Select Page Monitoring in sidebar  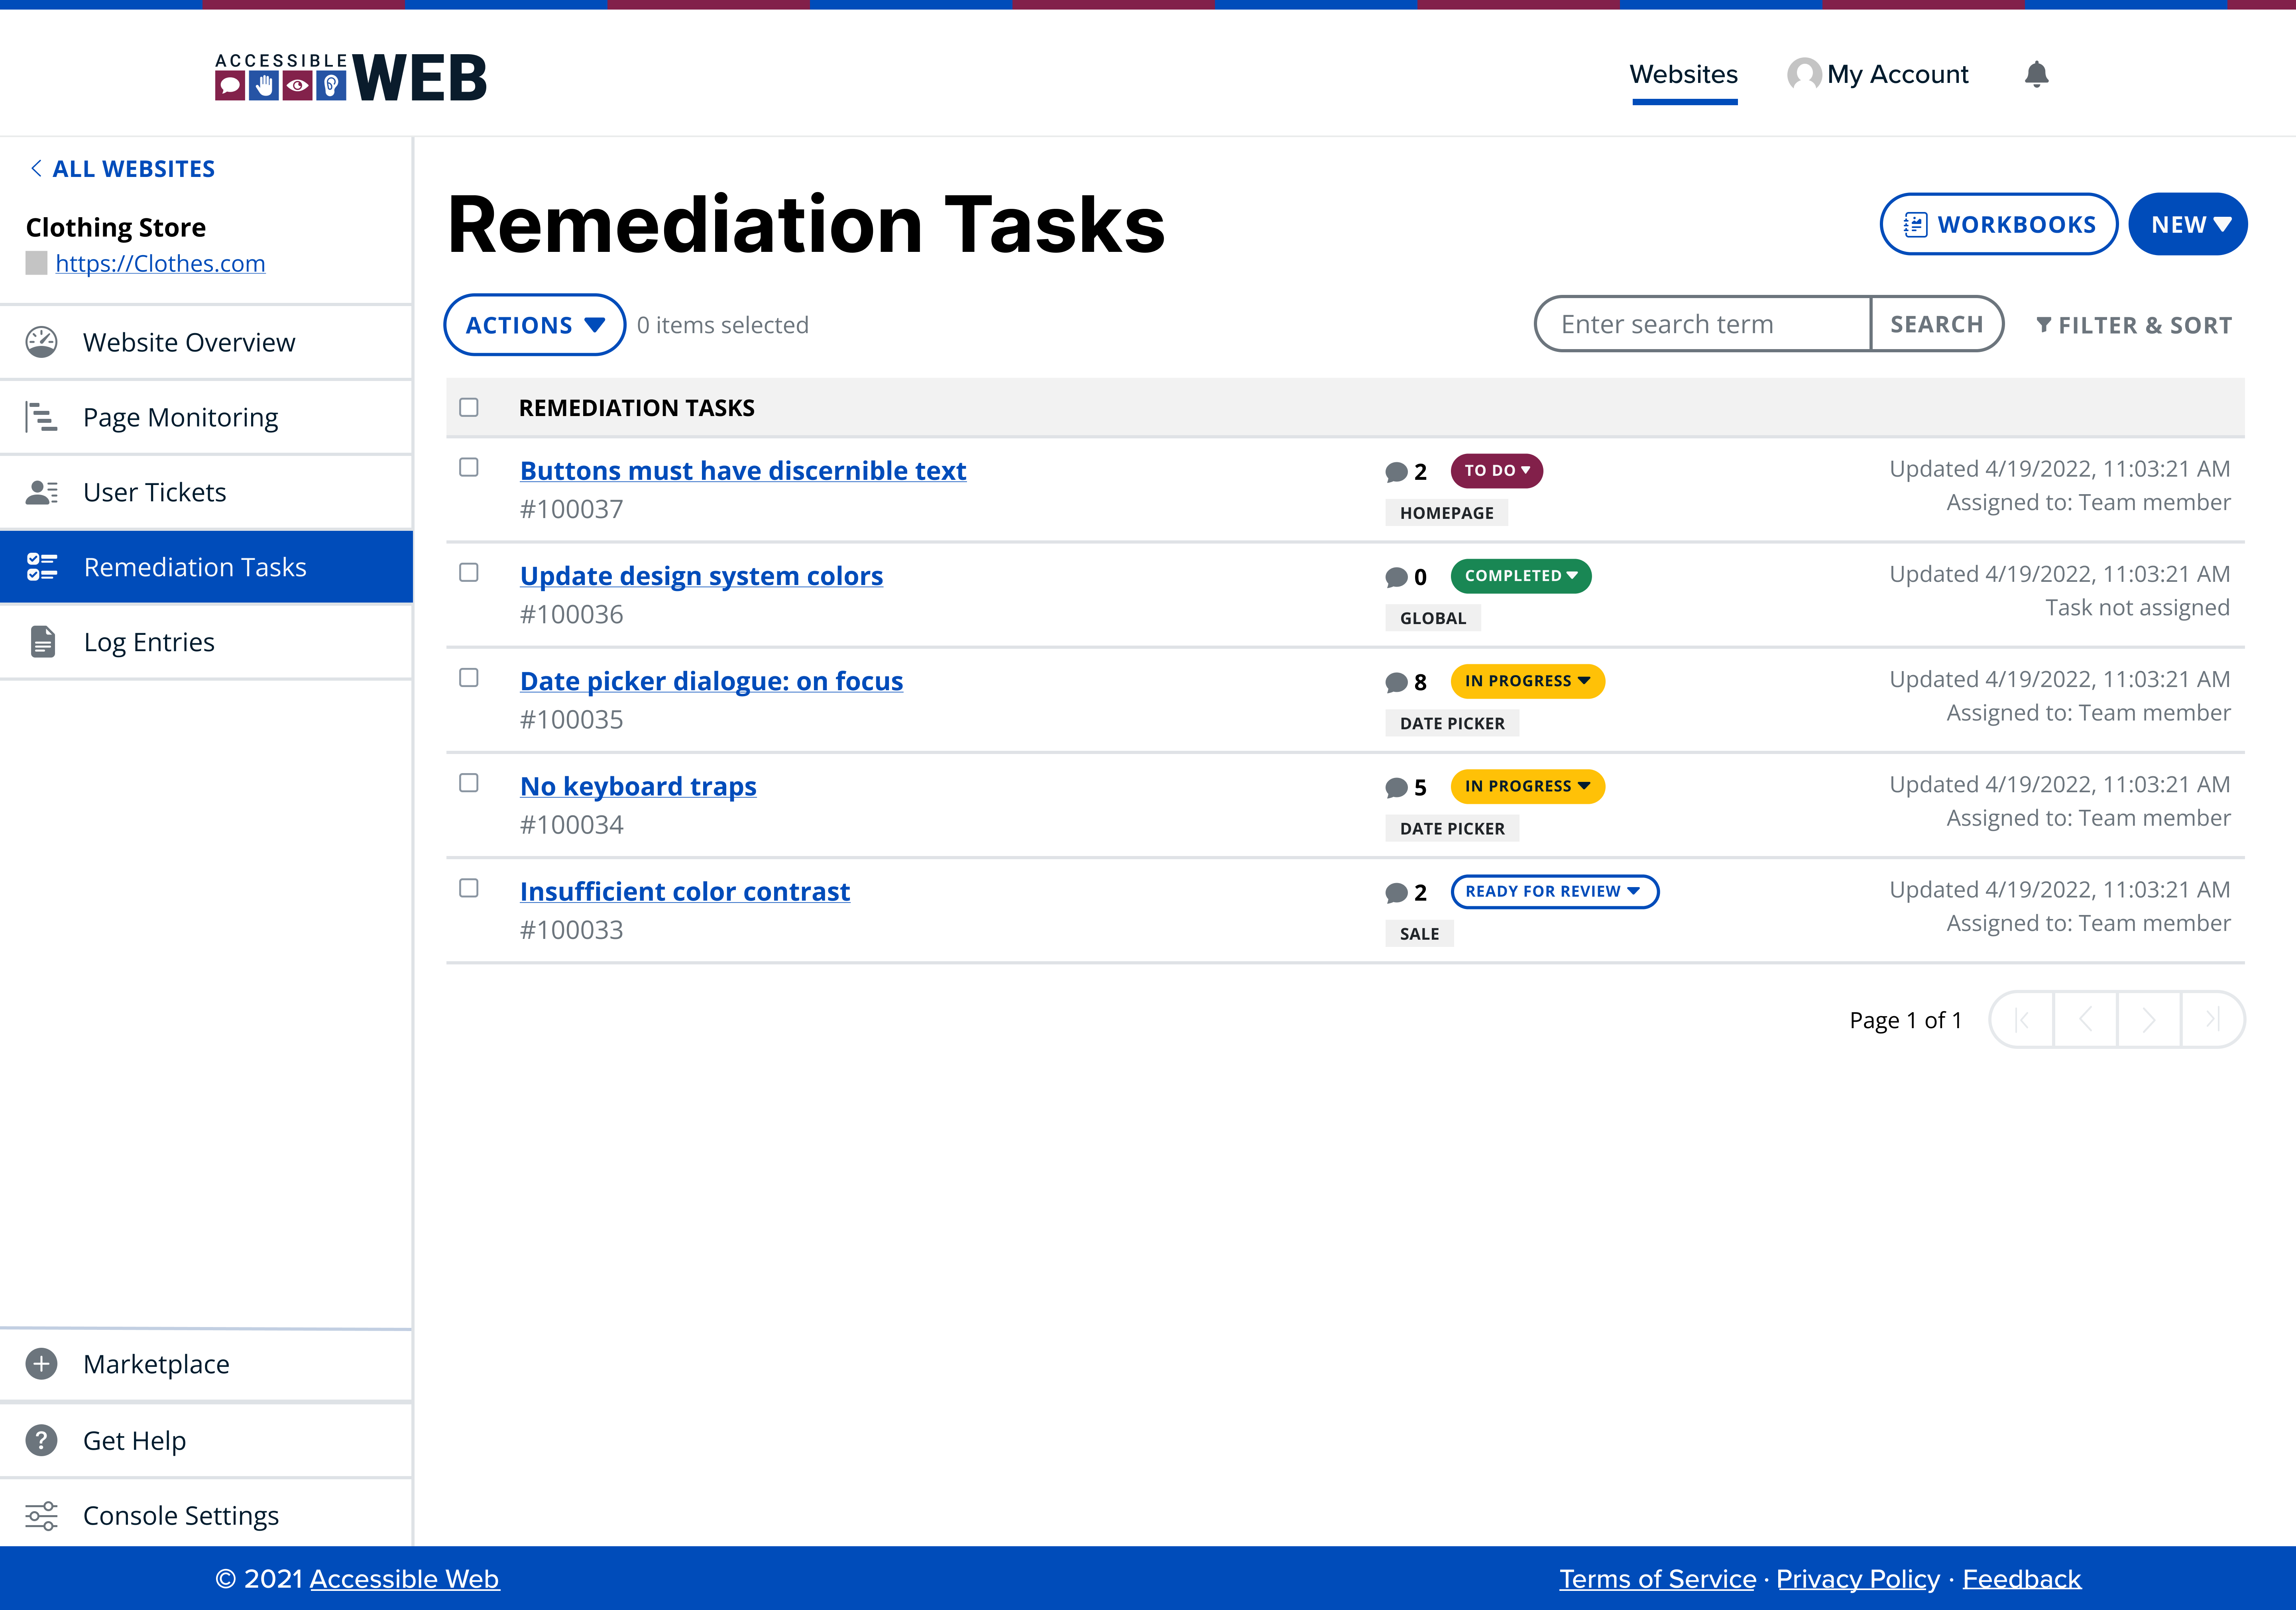pos(206,417)
